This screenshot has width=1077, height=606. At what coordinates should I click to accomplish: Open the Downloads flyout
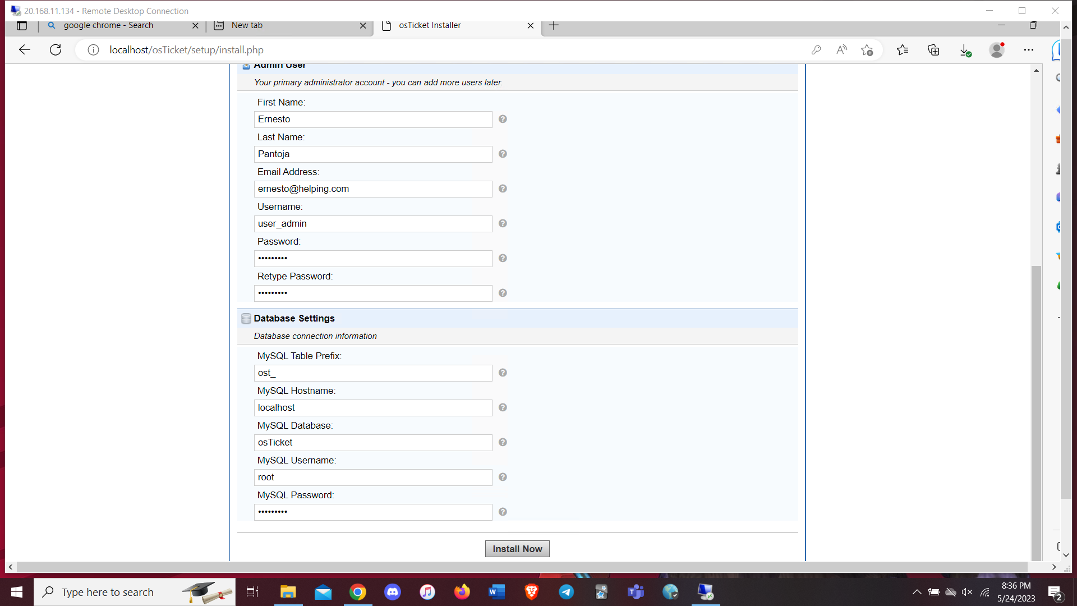pos(965,50)
